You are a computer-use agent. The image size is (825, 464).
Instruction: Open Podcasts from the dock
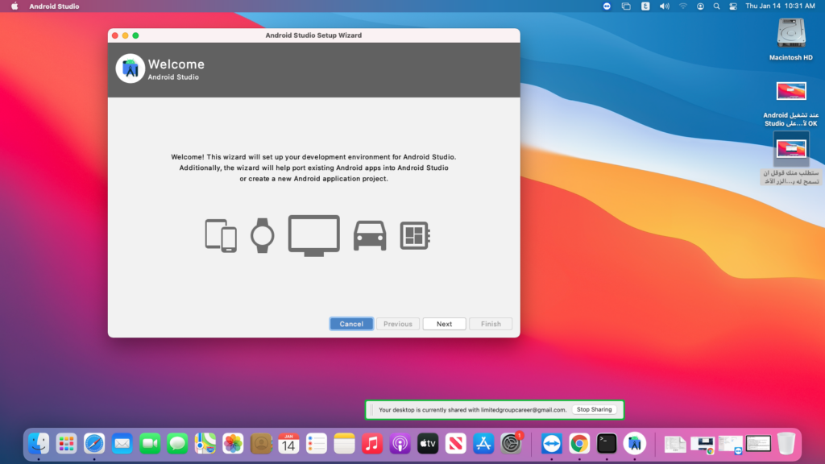(x=400, y=444)
